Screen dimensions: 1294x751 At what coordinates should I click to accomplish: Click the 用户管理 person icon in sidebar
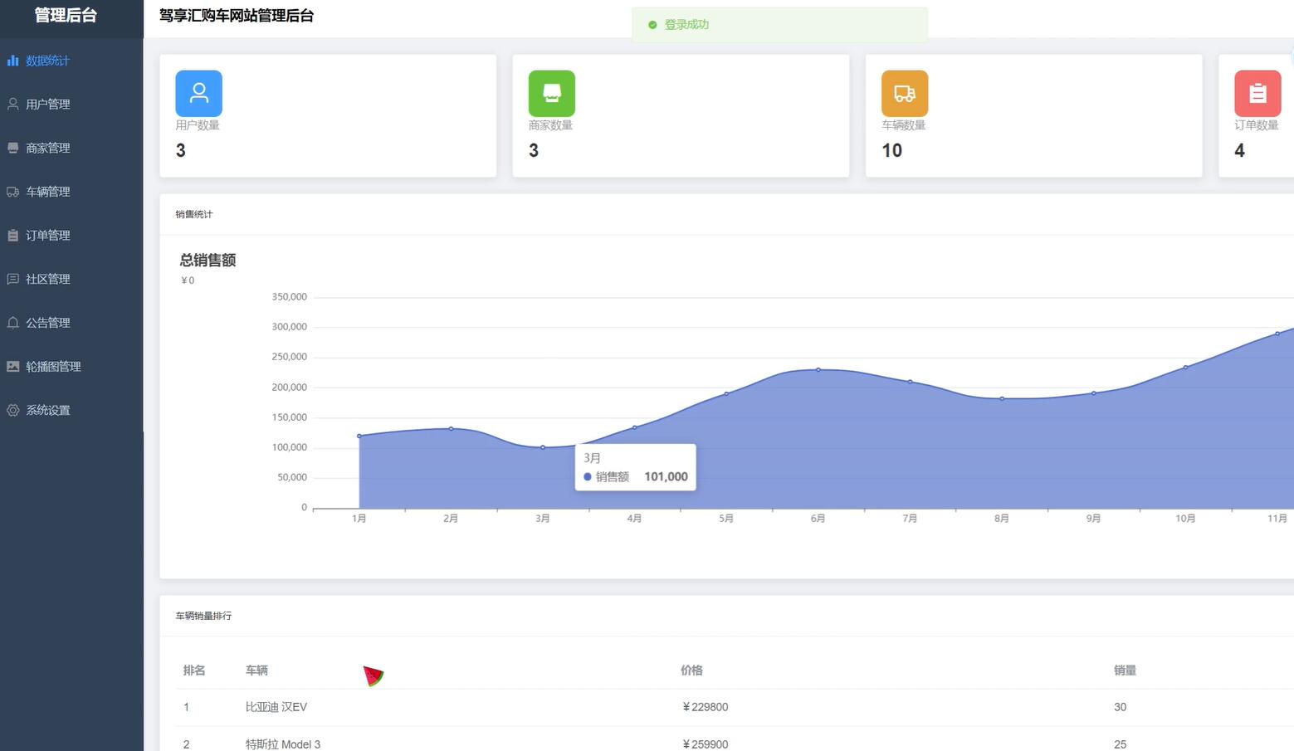coord(12,104)
